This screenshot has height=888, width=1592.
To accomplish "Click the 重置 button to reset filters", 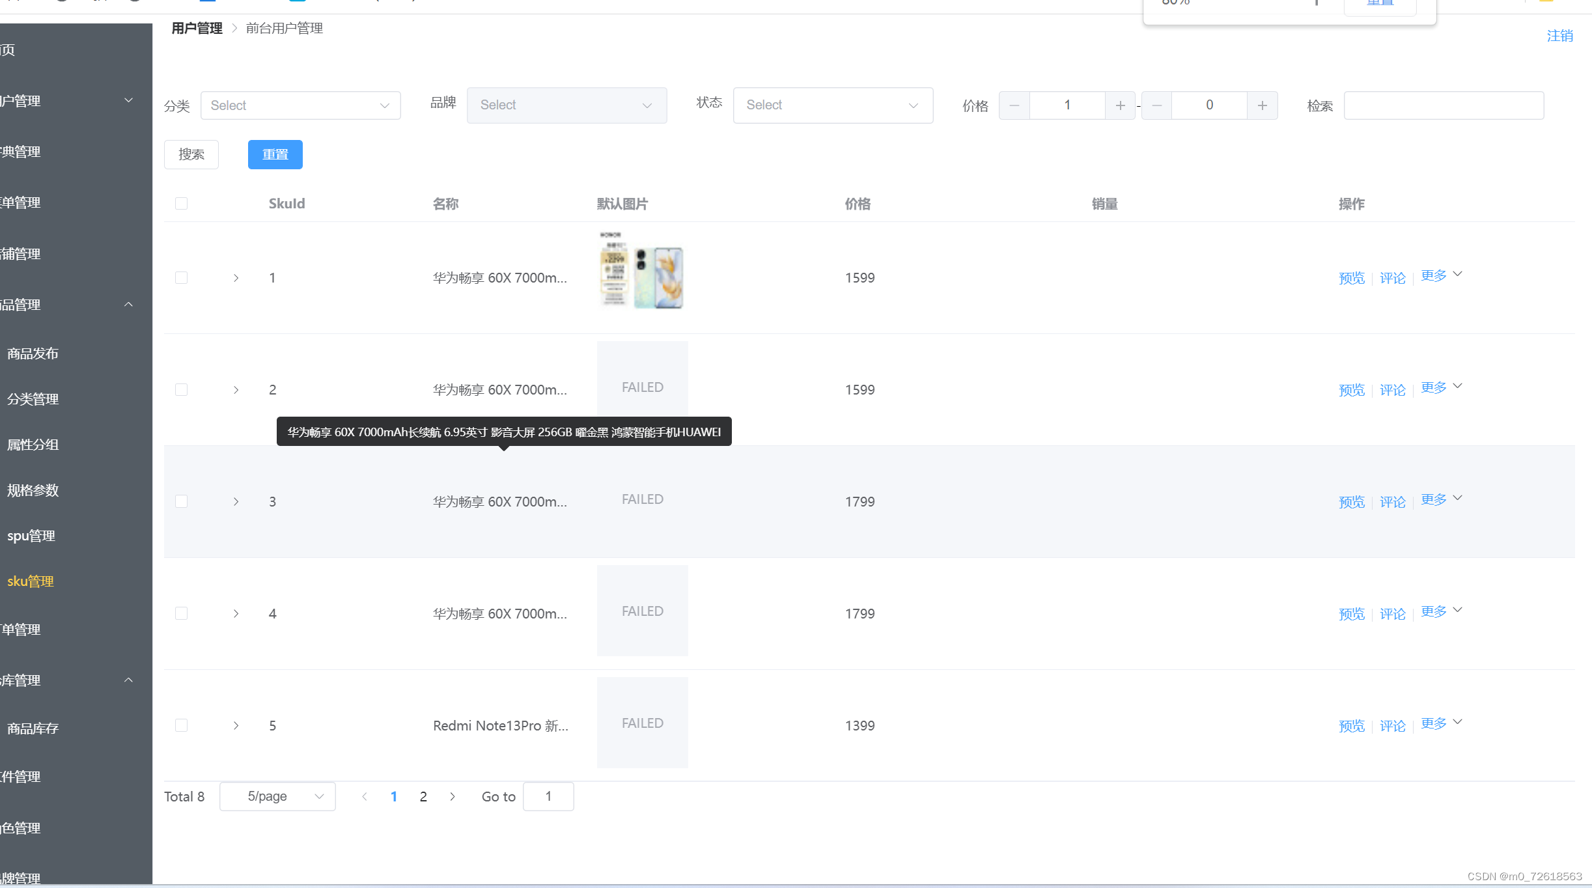I will 273,153.
